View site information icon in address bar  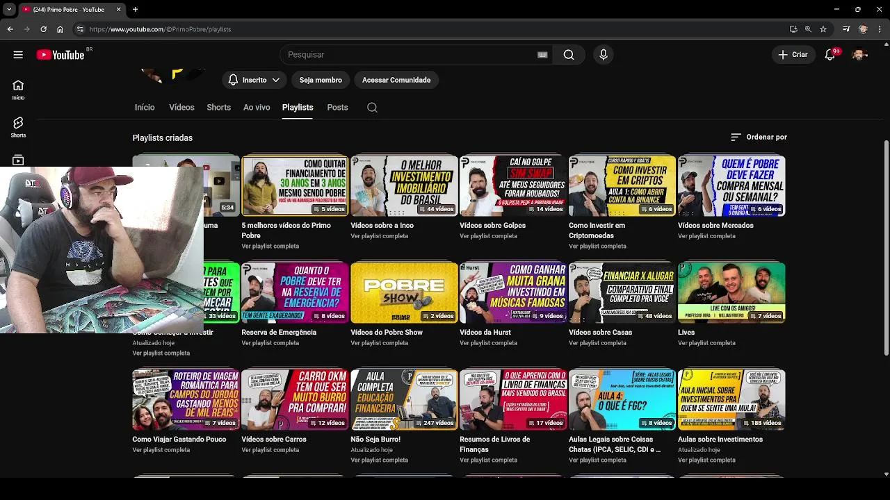pyautogui.click(x=80, y=29)
